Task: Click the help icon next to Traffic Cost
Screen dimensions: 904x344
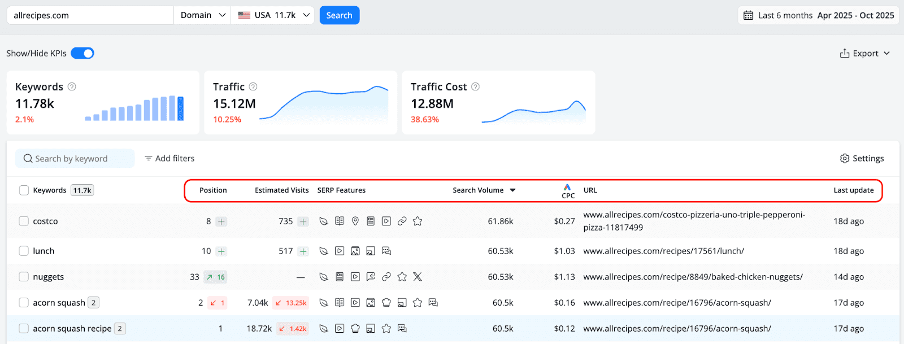Action: (476, 86)
